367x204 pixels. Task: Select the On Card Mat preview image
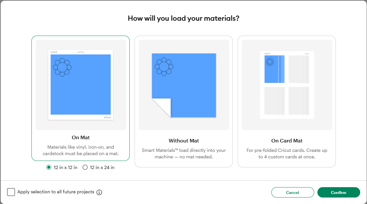coord(287,85)
